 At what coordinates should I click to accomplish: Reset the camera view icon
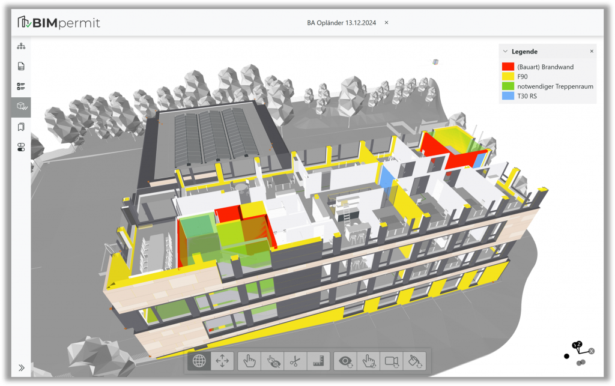coord(392,361)
